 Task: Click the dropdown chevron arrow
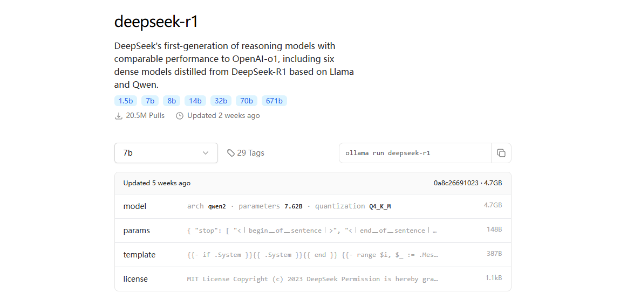click(x=206, y=153)
